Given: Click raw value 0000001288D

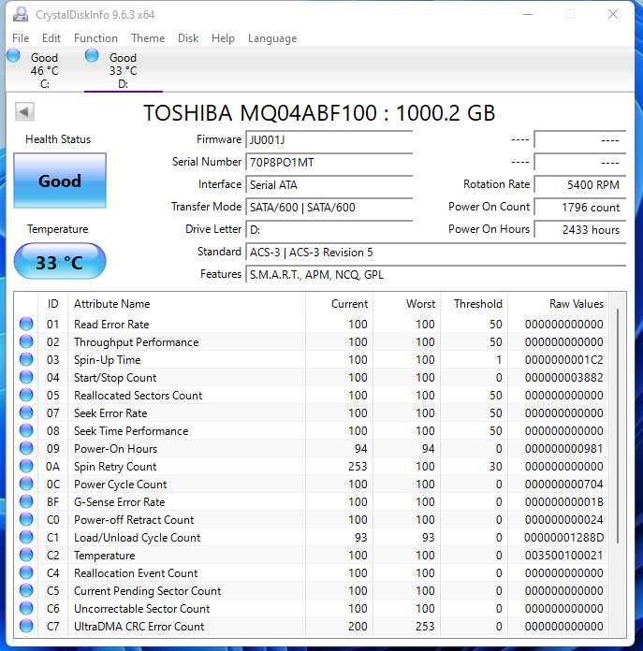Looking at the screenshot, I should (x=563, y=538).
